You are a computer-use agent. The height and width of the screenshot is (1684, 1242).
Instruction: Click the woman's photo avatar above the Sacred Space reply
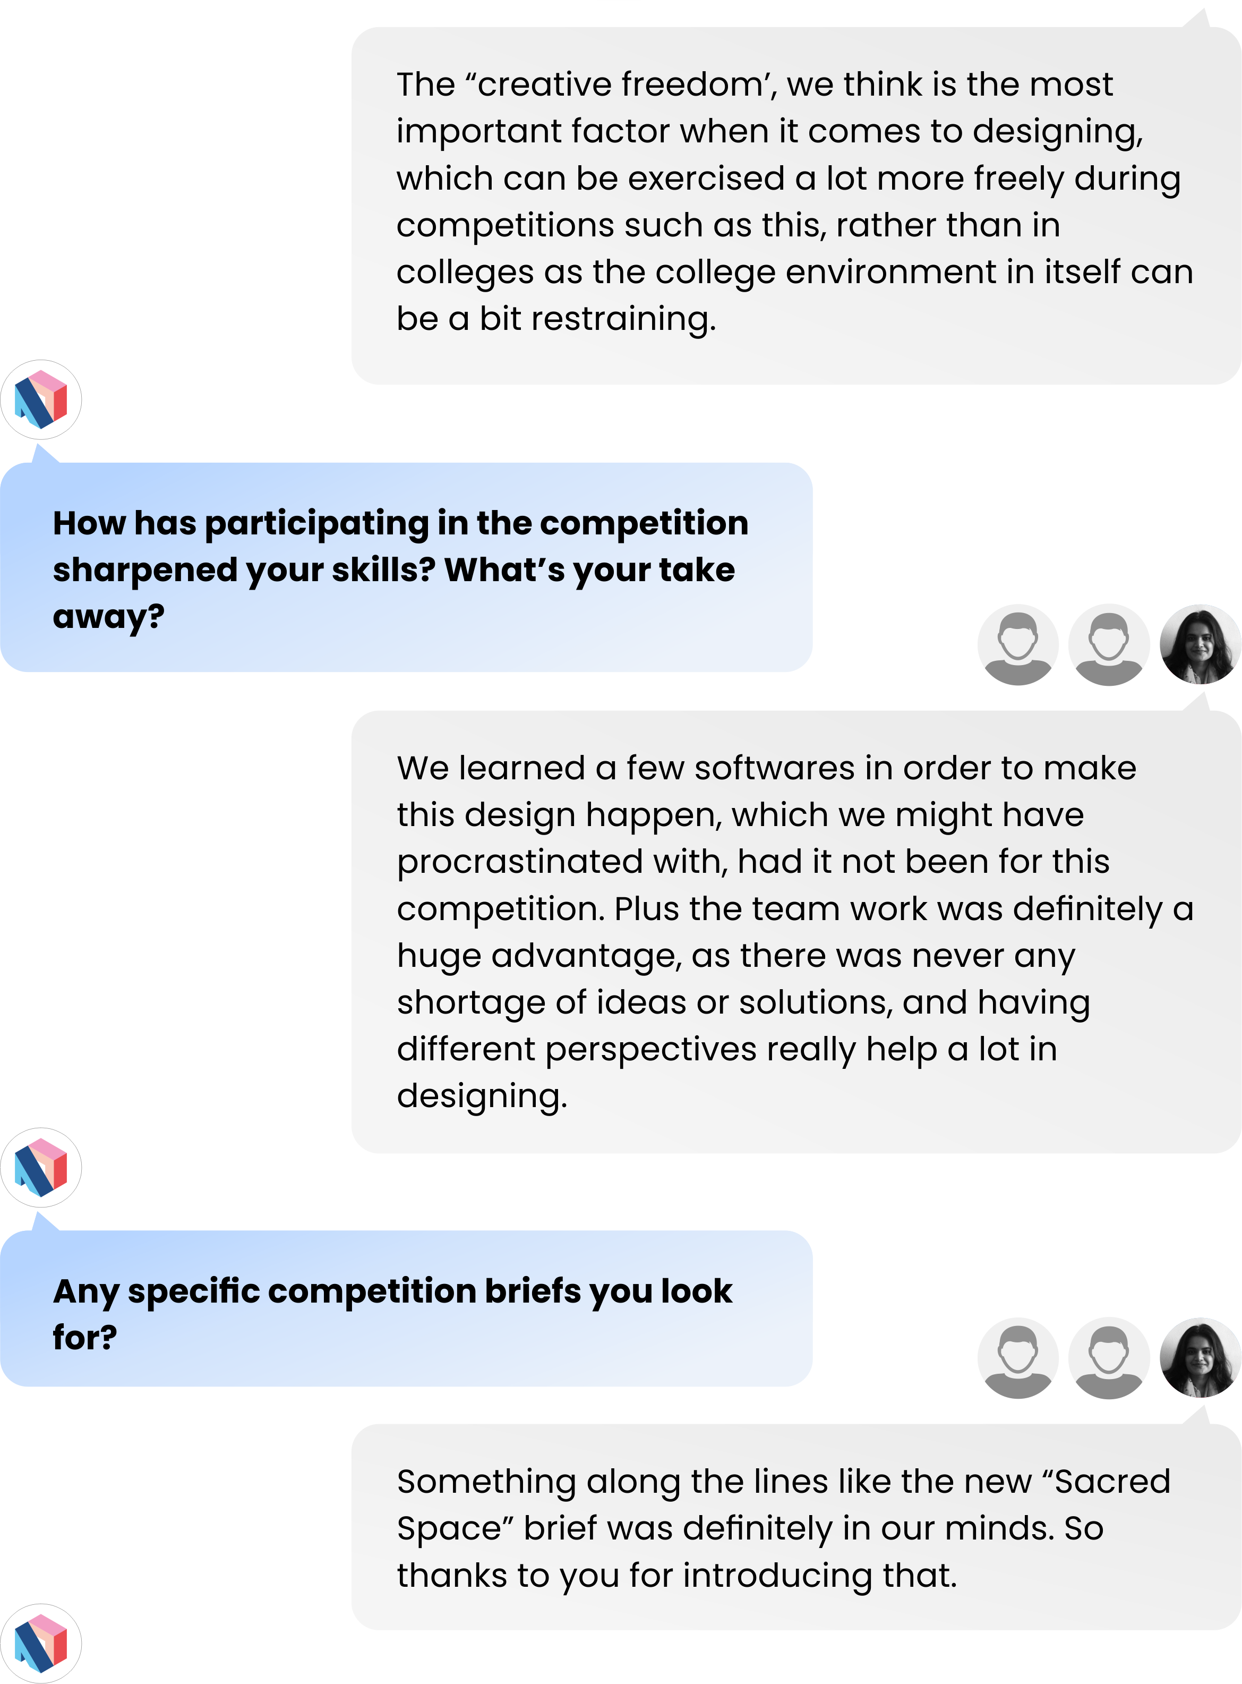(1200, 1358)
